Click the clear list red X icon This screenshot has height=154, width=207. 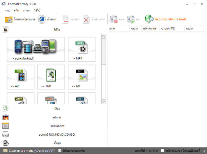click(x=86, y=20)
